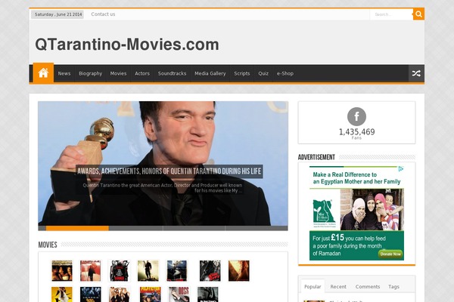
Task: Open the first movie thumbnail showing two faces
Action: [x=62, y=271]
